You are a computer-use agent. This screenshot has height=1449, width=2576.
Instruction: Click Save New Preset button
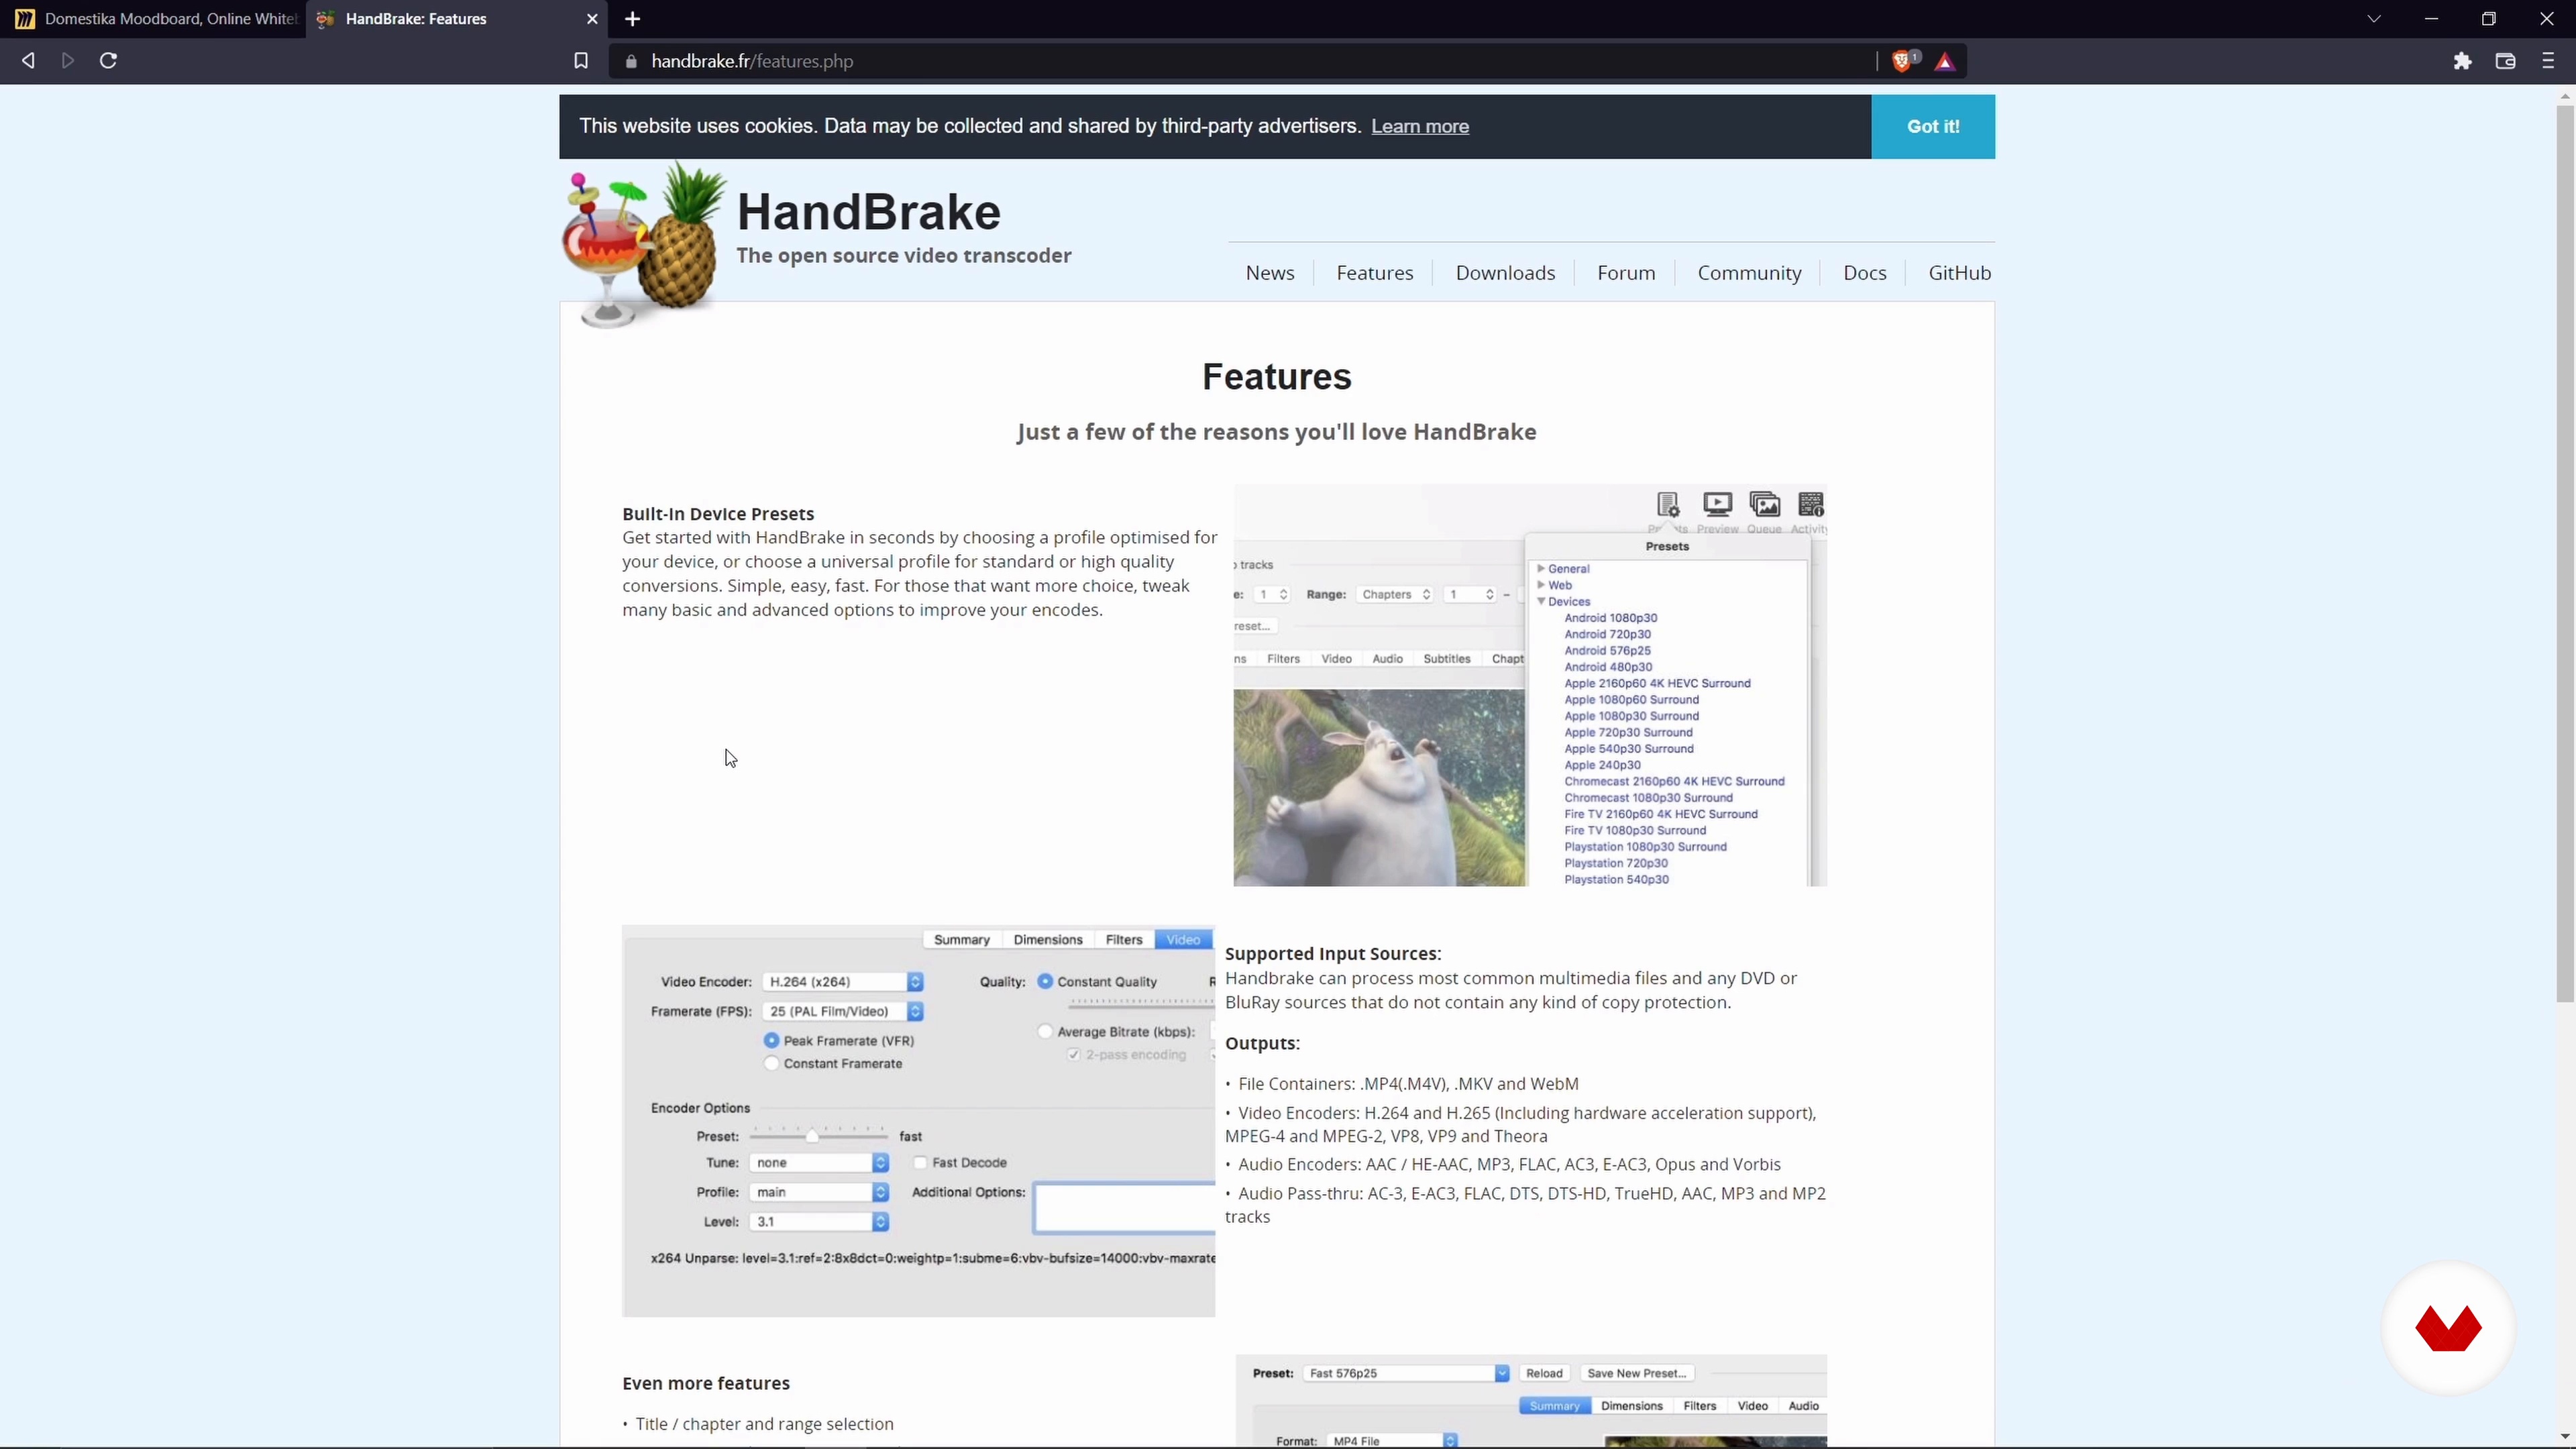1637,1373
